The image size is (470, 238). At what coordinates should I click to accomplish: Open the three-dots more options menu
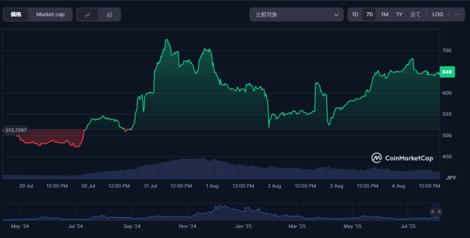tap(458, 14)
